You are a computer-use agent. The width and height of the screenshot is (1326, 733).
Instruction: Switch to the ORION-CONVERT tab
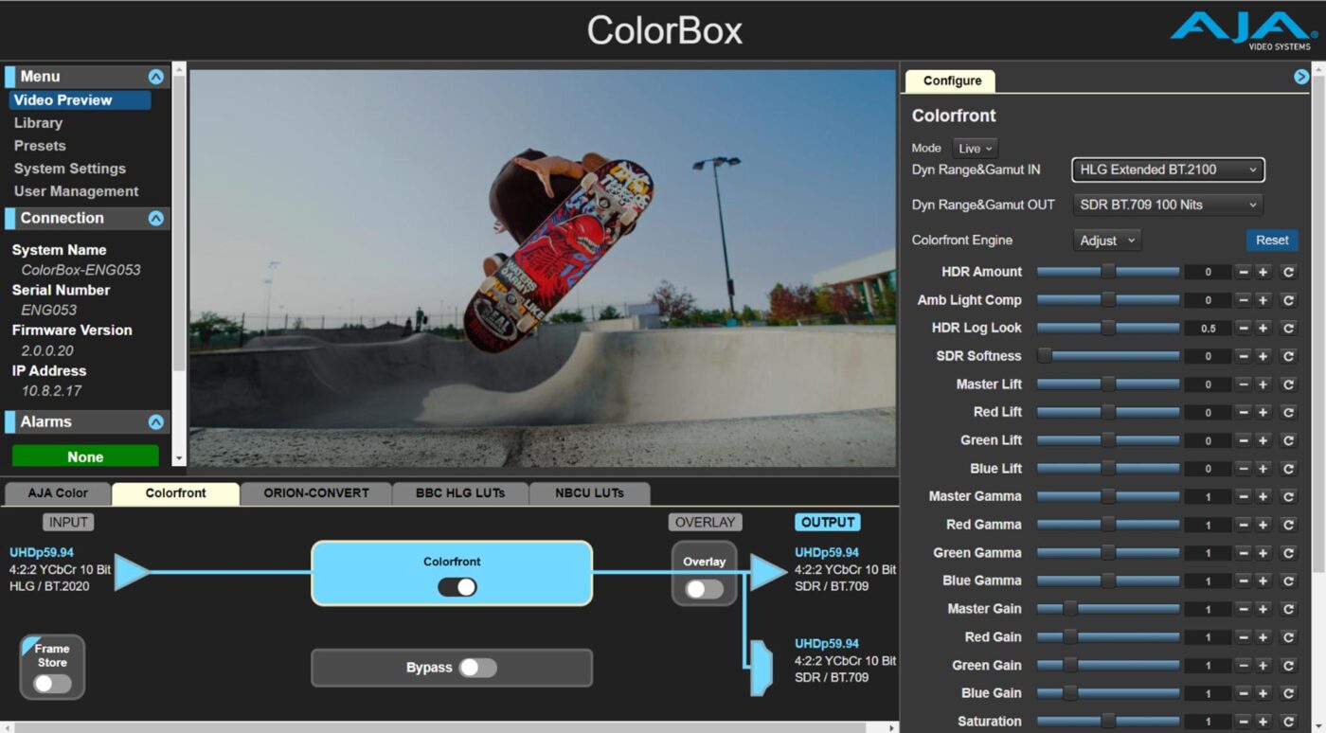point(316,493)
